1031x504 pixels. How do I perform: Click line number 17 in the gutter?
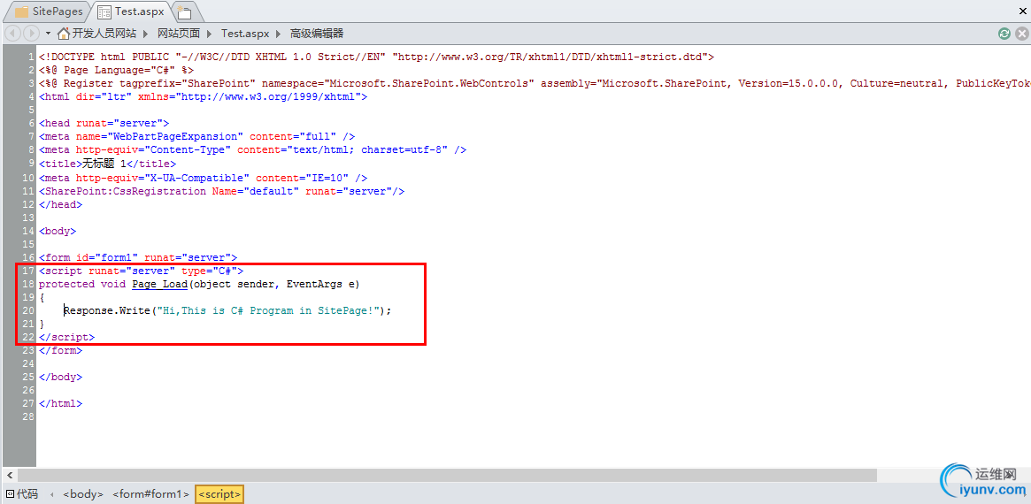[27, 271]
